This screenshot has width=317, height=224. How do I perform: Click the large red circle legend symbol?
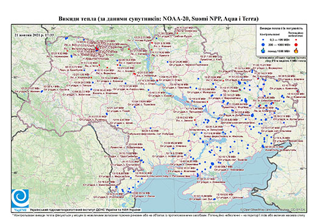[296, 44]
